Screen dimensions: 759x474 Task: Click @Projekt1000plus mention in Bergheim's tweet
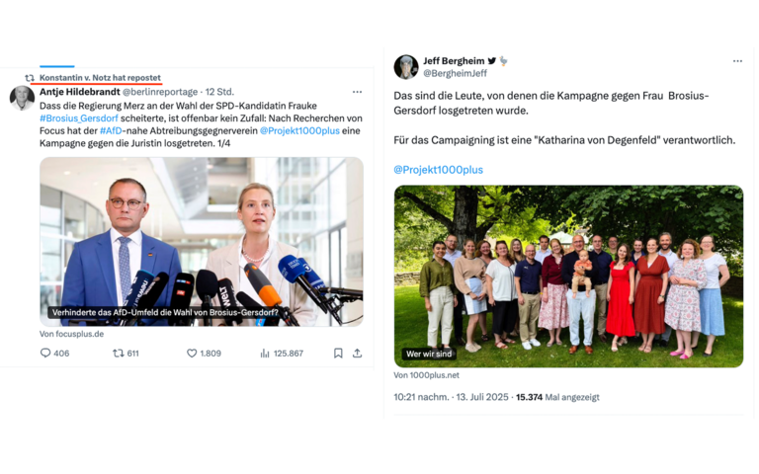click(438, 170)
